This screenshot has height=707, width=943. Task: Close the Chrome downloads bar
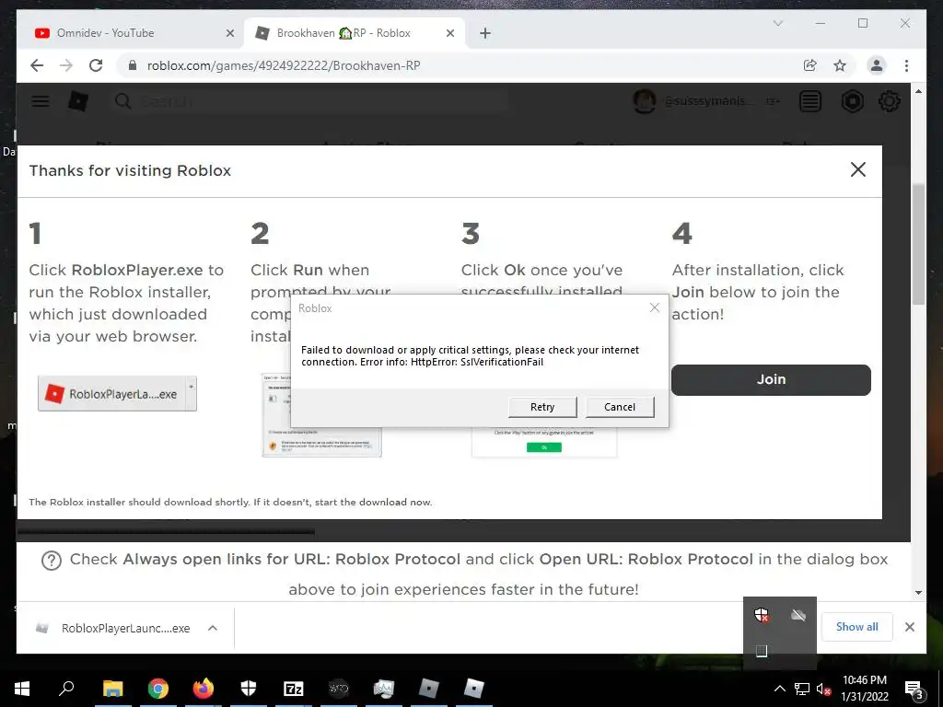[909, 626]
